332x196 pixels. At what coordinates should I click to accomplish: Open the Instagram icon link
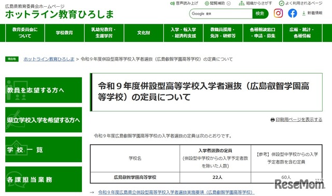[x=278, y=13]
